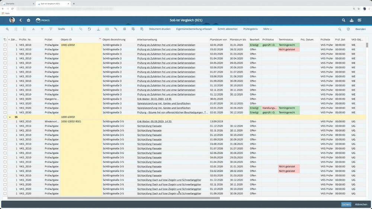Screen dimensions: 372x209
Task: Open the print icon near Beenden
Action: (x=348, y=29)
